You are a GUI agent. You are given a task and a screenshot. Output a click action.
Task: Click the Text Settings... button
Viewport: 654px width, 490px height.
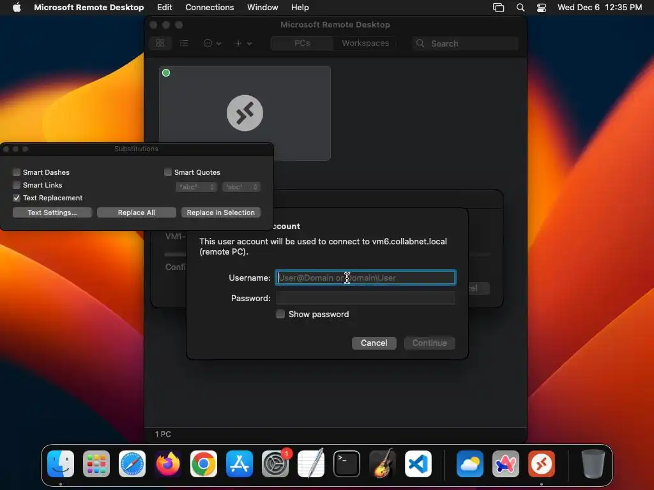click(x=52, y=212)
